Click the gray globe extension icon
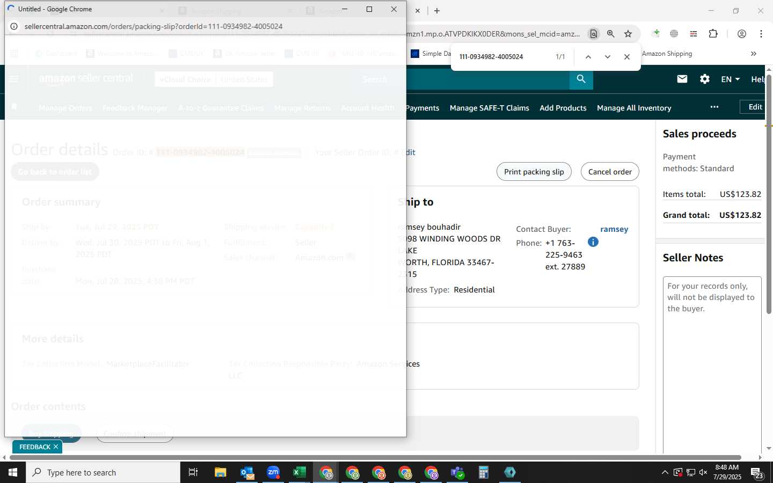This screenshot has height=483, width=773. [x=674, y=34]
